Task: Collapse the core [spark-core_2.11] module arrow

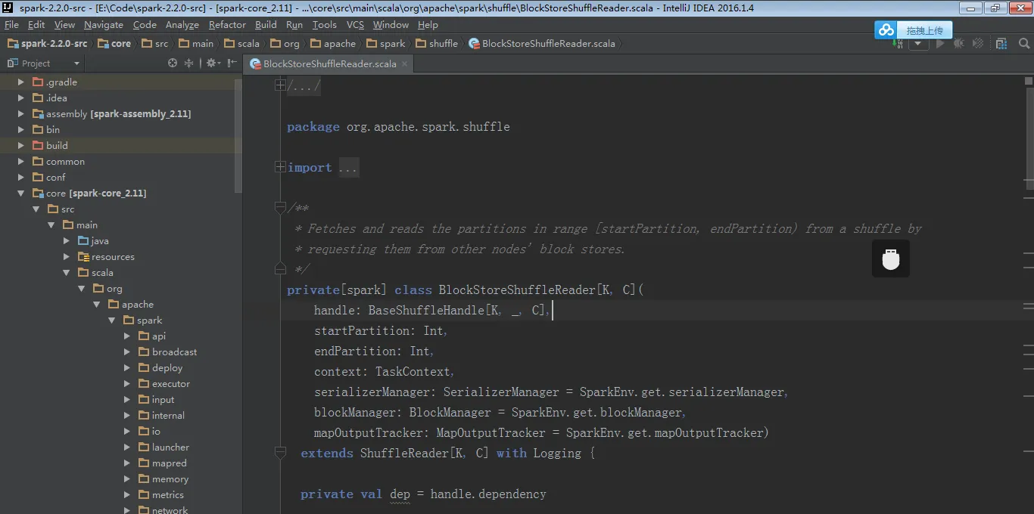Action: (21, 194)
